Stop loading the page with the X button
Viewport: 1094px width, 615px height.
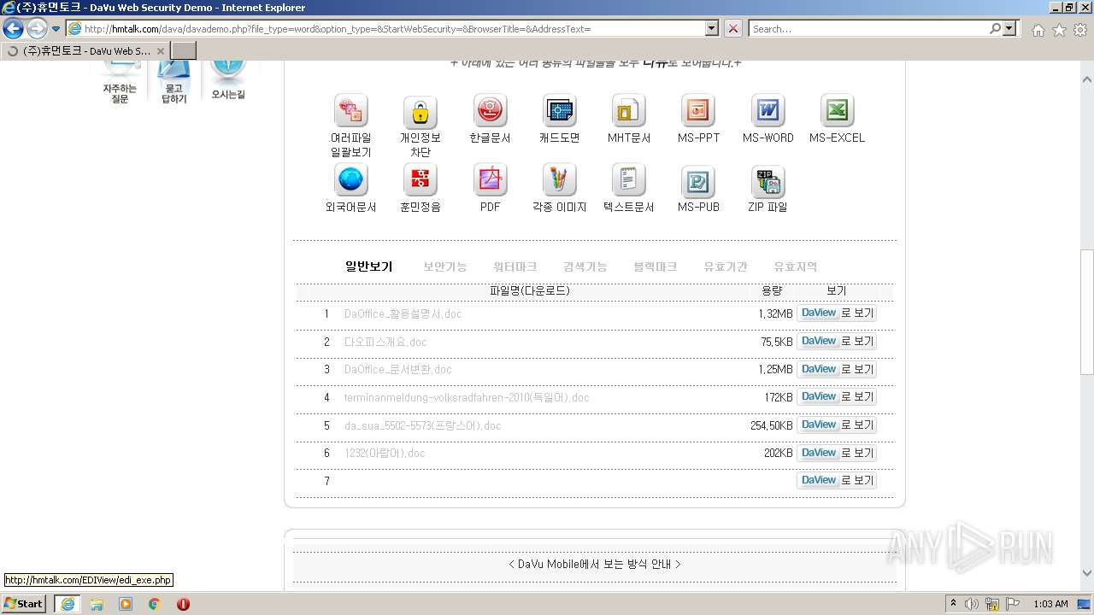click(733, 28)
